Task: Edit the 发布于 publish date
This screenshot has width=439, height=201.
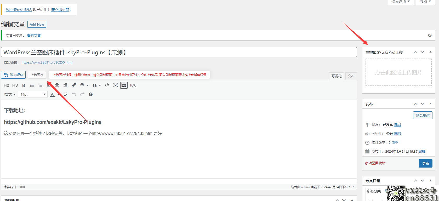Action: click(422, 151)
